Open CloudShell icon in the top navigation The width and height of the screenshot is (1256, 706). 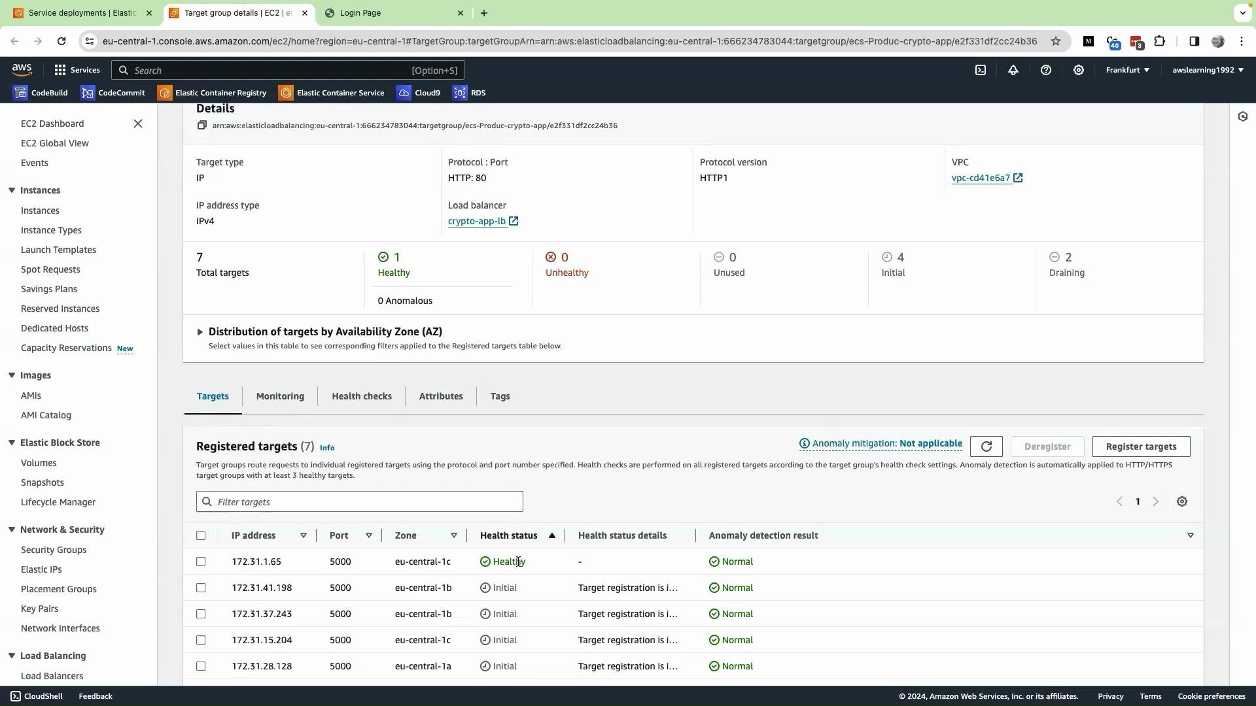coord(981,70)
